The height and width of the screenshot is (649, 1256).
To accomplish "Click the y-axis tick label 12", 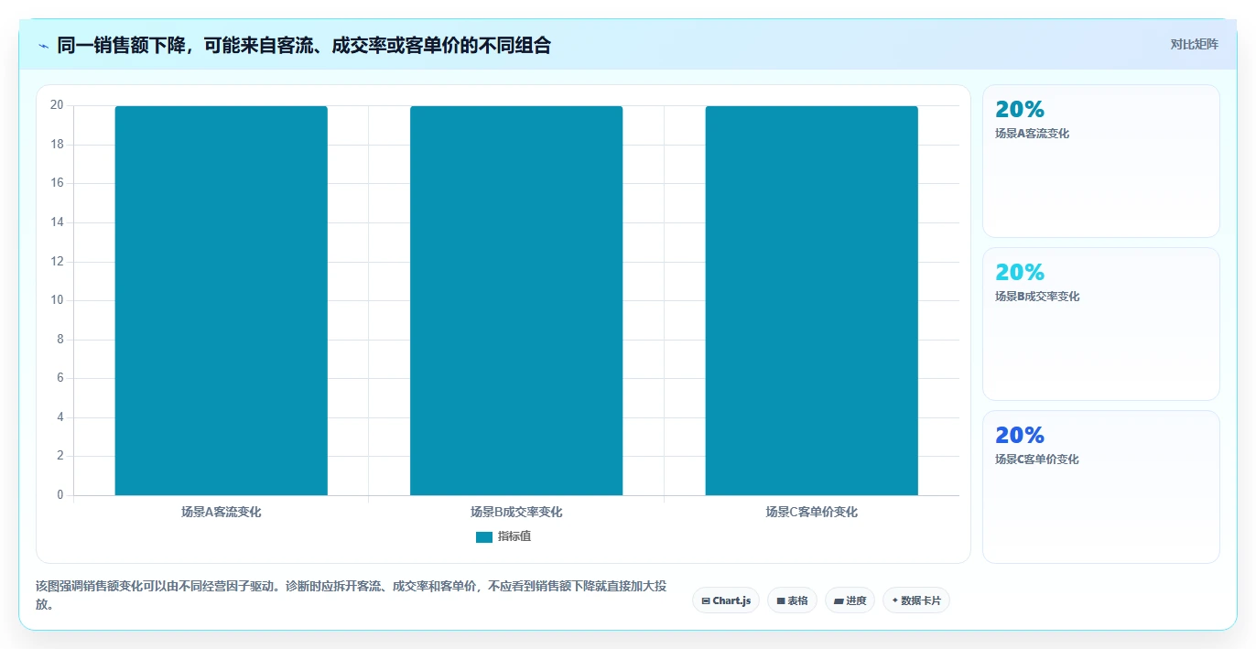I will point(57,262).
